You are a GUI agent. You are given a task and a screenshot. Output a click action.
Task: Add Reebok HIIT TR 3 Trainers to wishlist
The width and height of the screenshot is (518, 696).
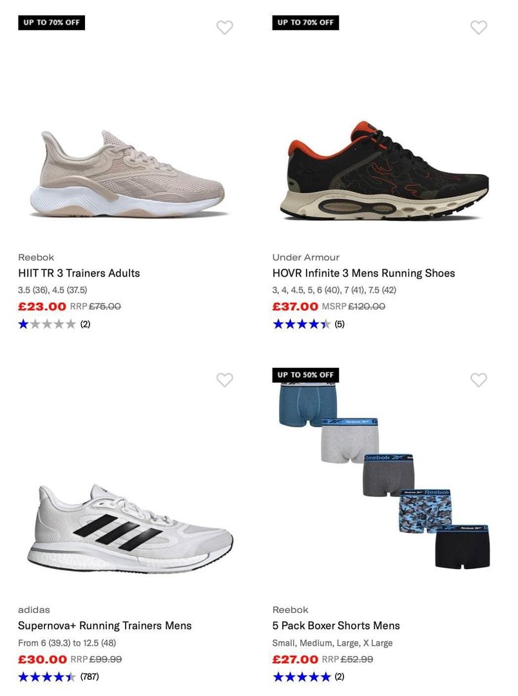pos(225,28)
